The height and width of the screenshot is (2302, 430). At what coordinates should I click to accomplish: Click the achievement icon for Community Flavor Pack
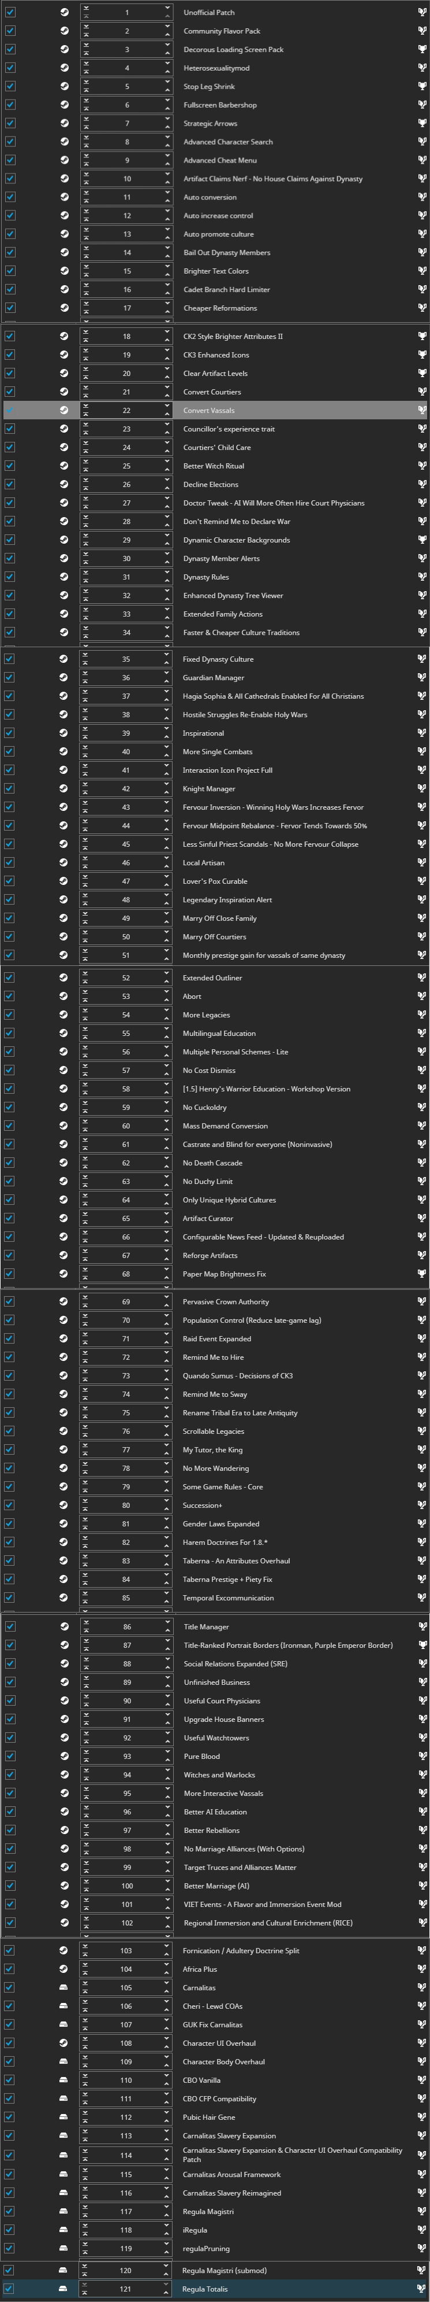pyautogui.click(x=422, y=31)
